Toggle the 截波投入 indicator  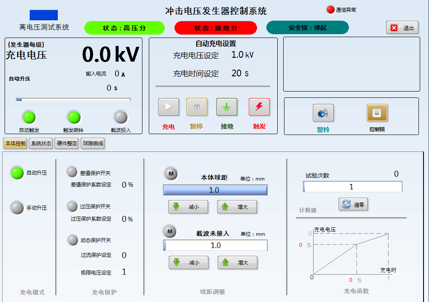tap(121, 117)
